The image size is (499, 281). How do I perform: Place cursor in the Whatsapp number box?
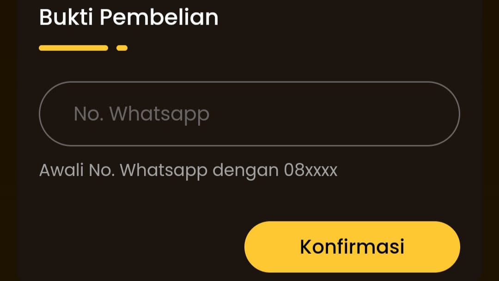coord(249,114)
